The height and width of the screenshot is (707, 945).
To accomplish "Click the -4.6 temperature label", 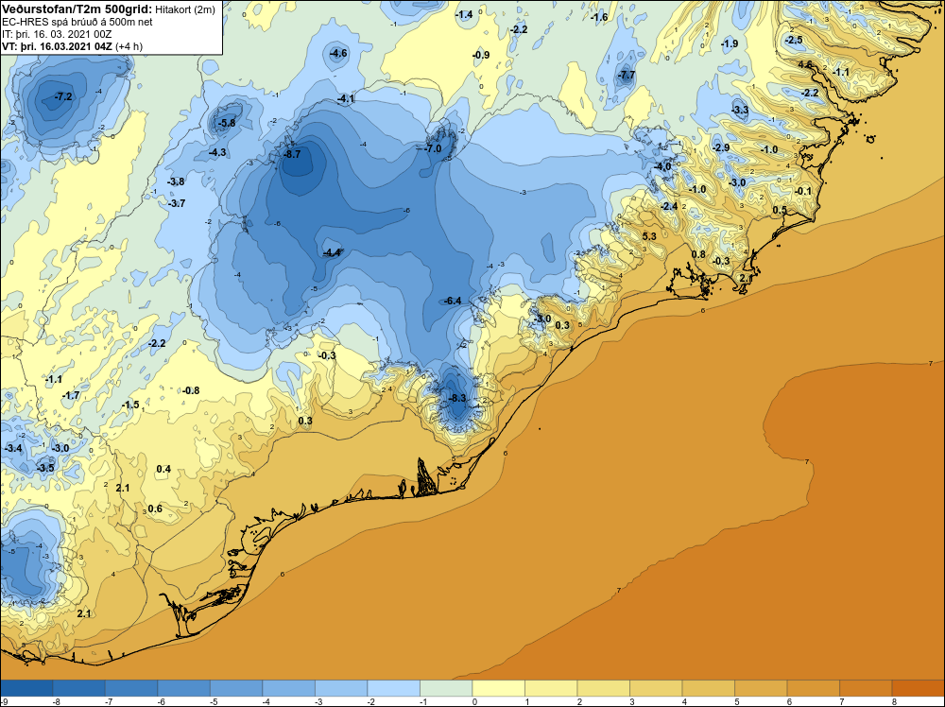I will coord(338,53).
